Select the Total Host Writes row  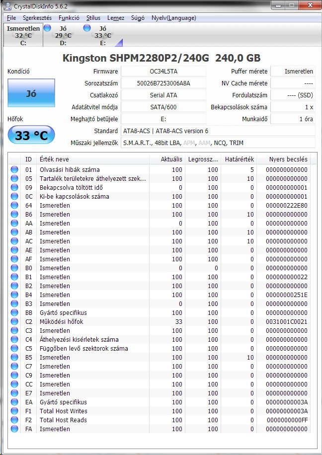point(159,411)
